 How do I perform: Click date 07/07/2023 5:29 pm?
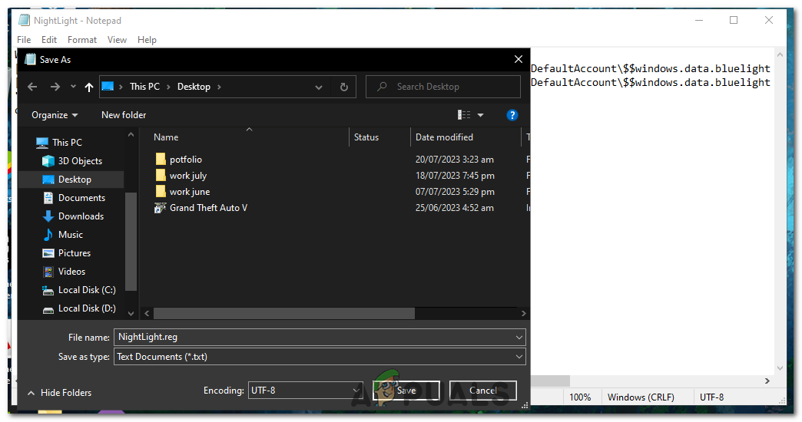coord(455,192)
